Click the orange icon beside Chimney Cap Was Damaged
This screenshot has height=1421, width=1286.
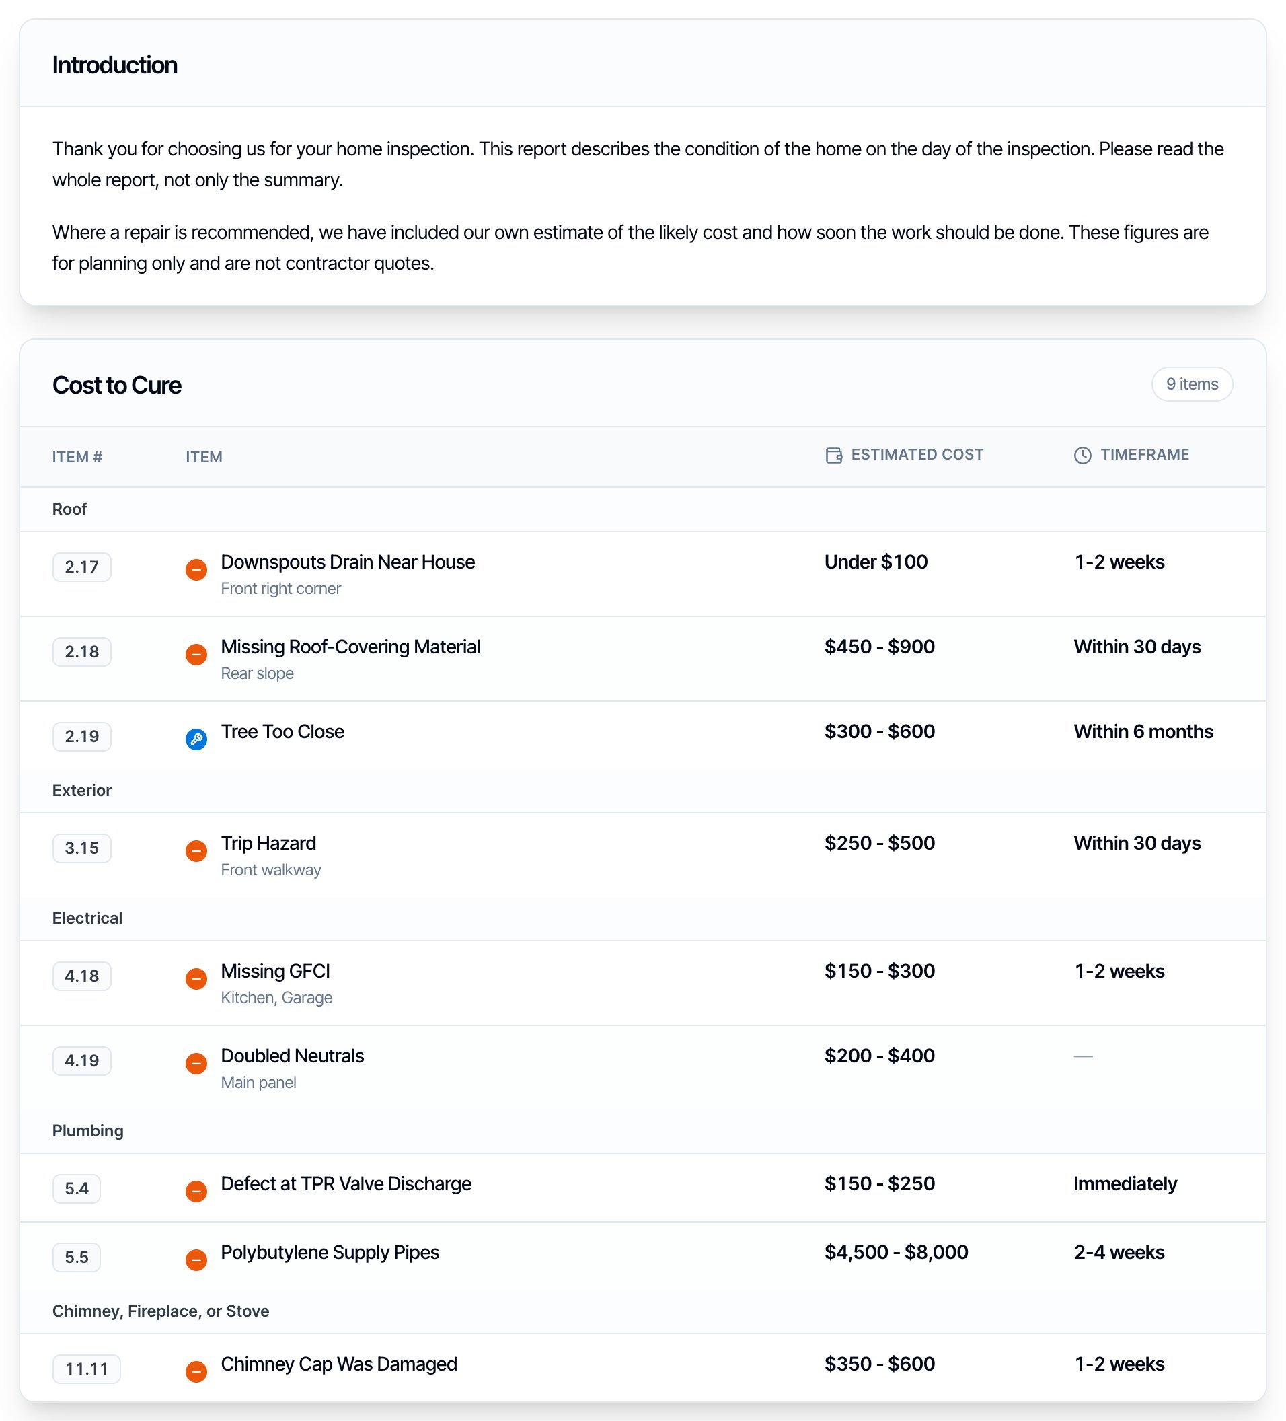pyautogui.click(x=196, y=1372)
